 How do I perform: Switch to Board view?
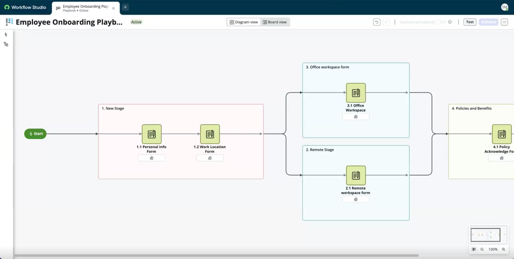tap(275, 22)
